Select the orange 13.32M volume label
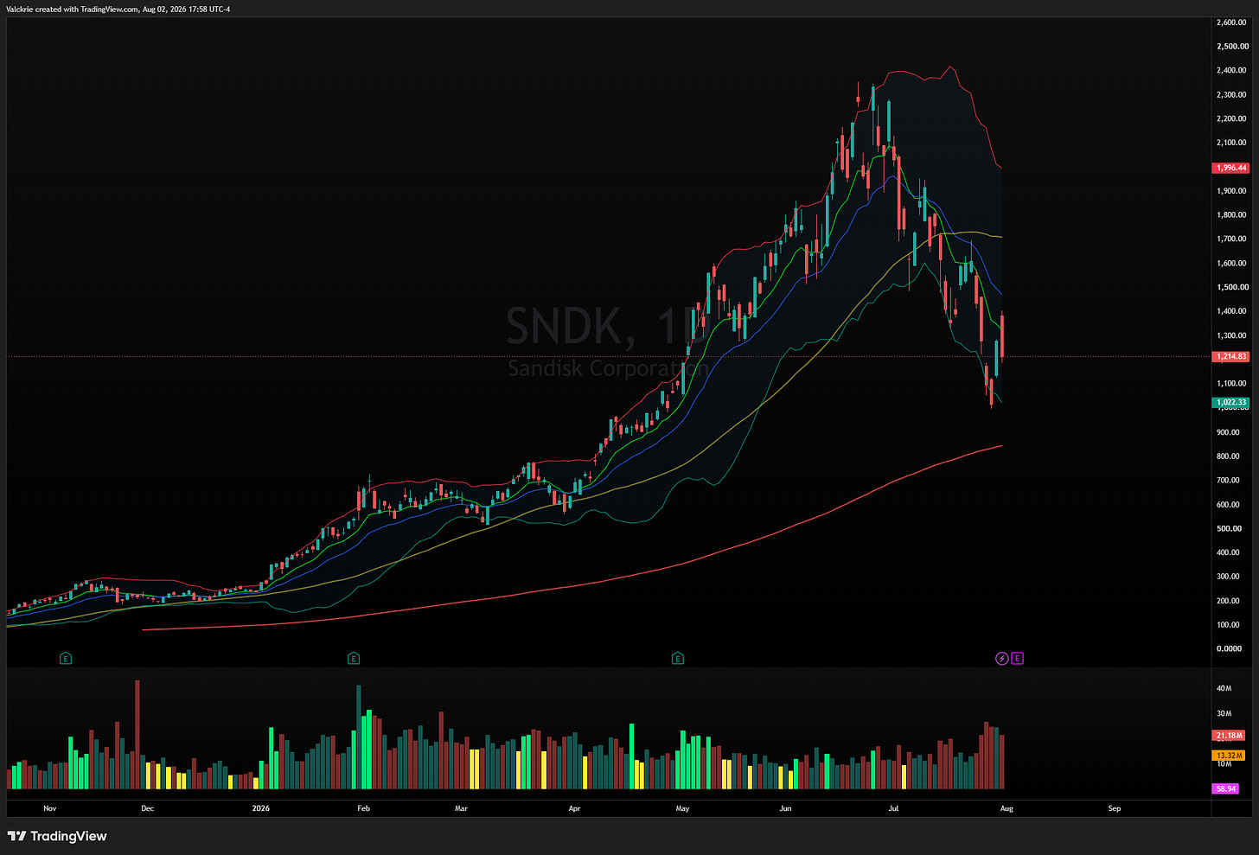Viewport: 1259px width, 855px height. click(x=1229, y=756)
